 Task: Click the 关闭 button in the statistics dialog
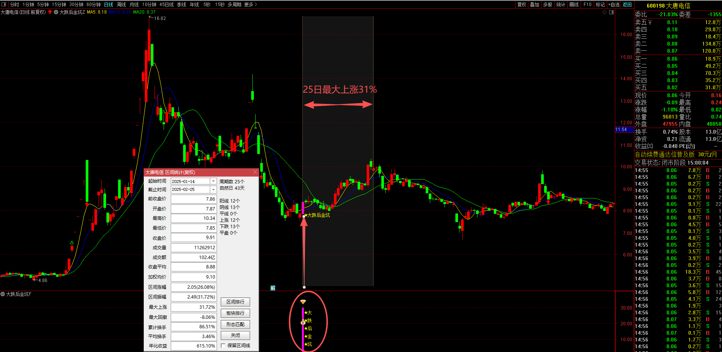click(235, 335)
